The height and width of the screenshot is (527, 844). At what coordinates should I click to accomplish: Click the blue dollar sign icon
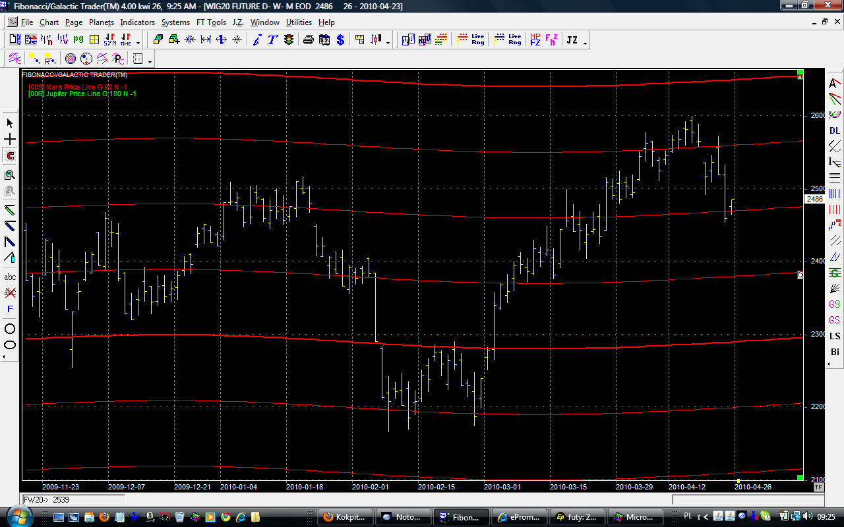coord(340,40)
